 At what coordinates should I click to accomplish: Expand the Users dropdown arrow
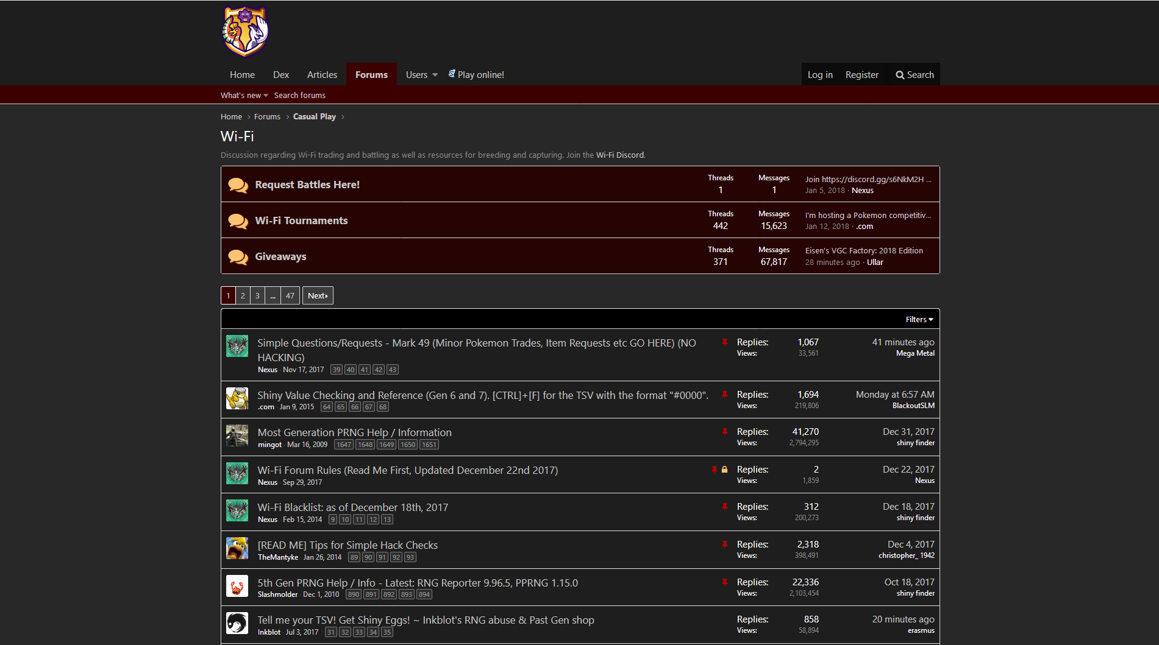click(x=435, y=75)
